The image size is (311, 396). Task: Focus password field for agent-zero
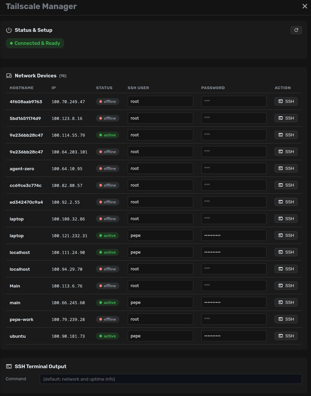point(234,168)
